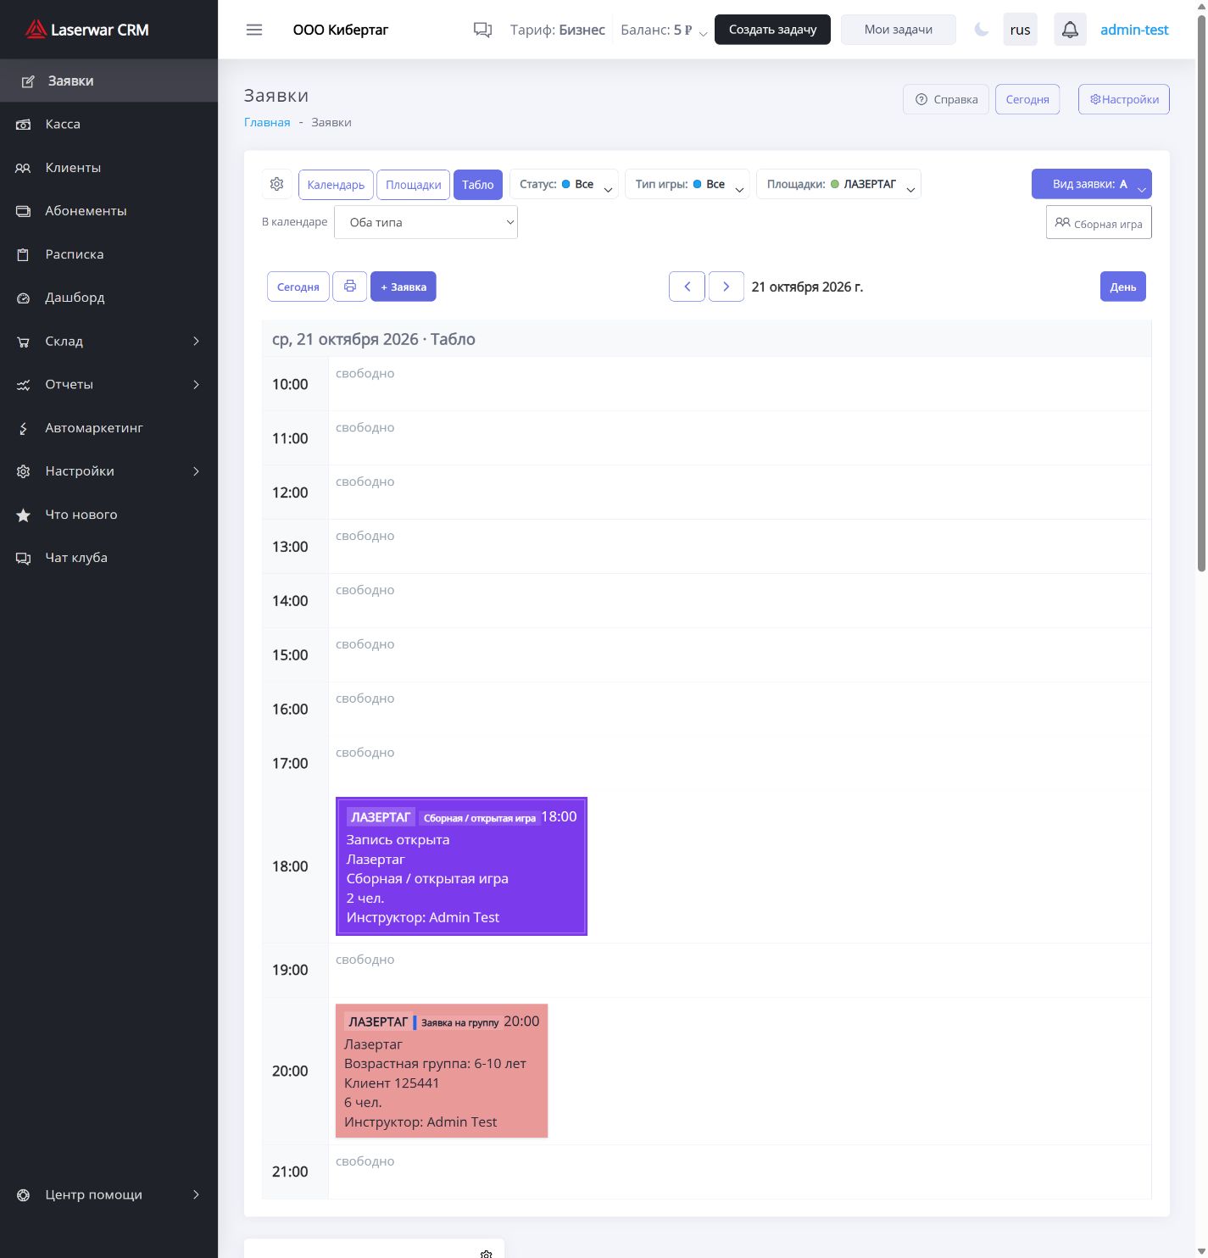Switch to Площадки view tab
The image size is (1208, 1258).
point(413,185)
